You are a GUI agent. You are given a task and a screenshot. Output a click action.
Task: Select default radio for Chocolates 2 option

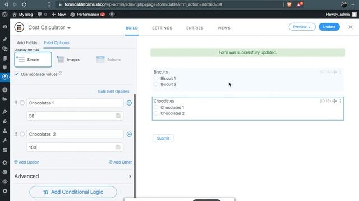pyautogui.click(x=22, y=134)
